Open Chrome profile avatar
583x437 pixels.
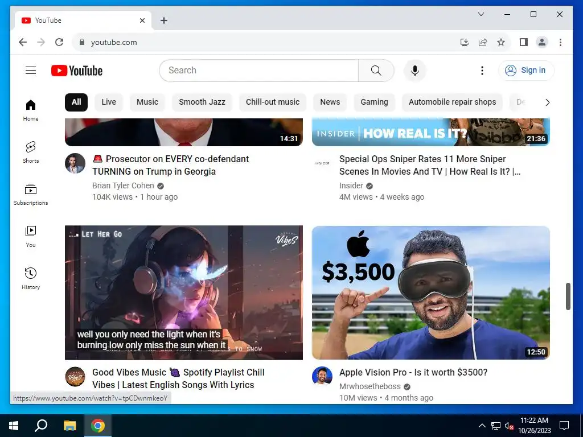pyautogui.click(x=542, y=42)
